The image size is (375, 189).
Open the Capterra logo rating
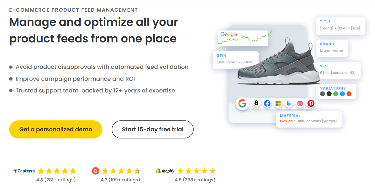(23, 171)
